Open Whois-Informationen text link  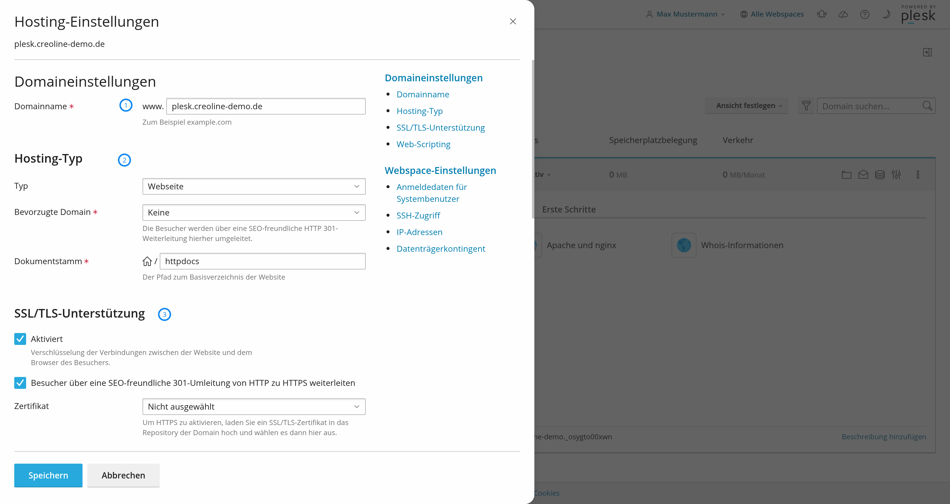pos(742,245)
